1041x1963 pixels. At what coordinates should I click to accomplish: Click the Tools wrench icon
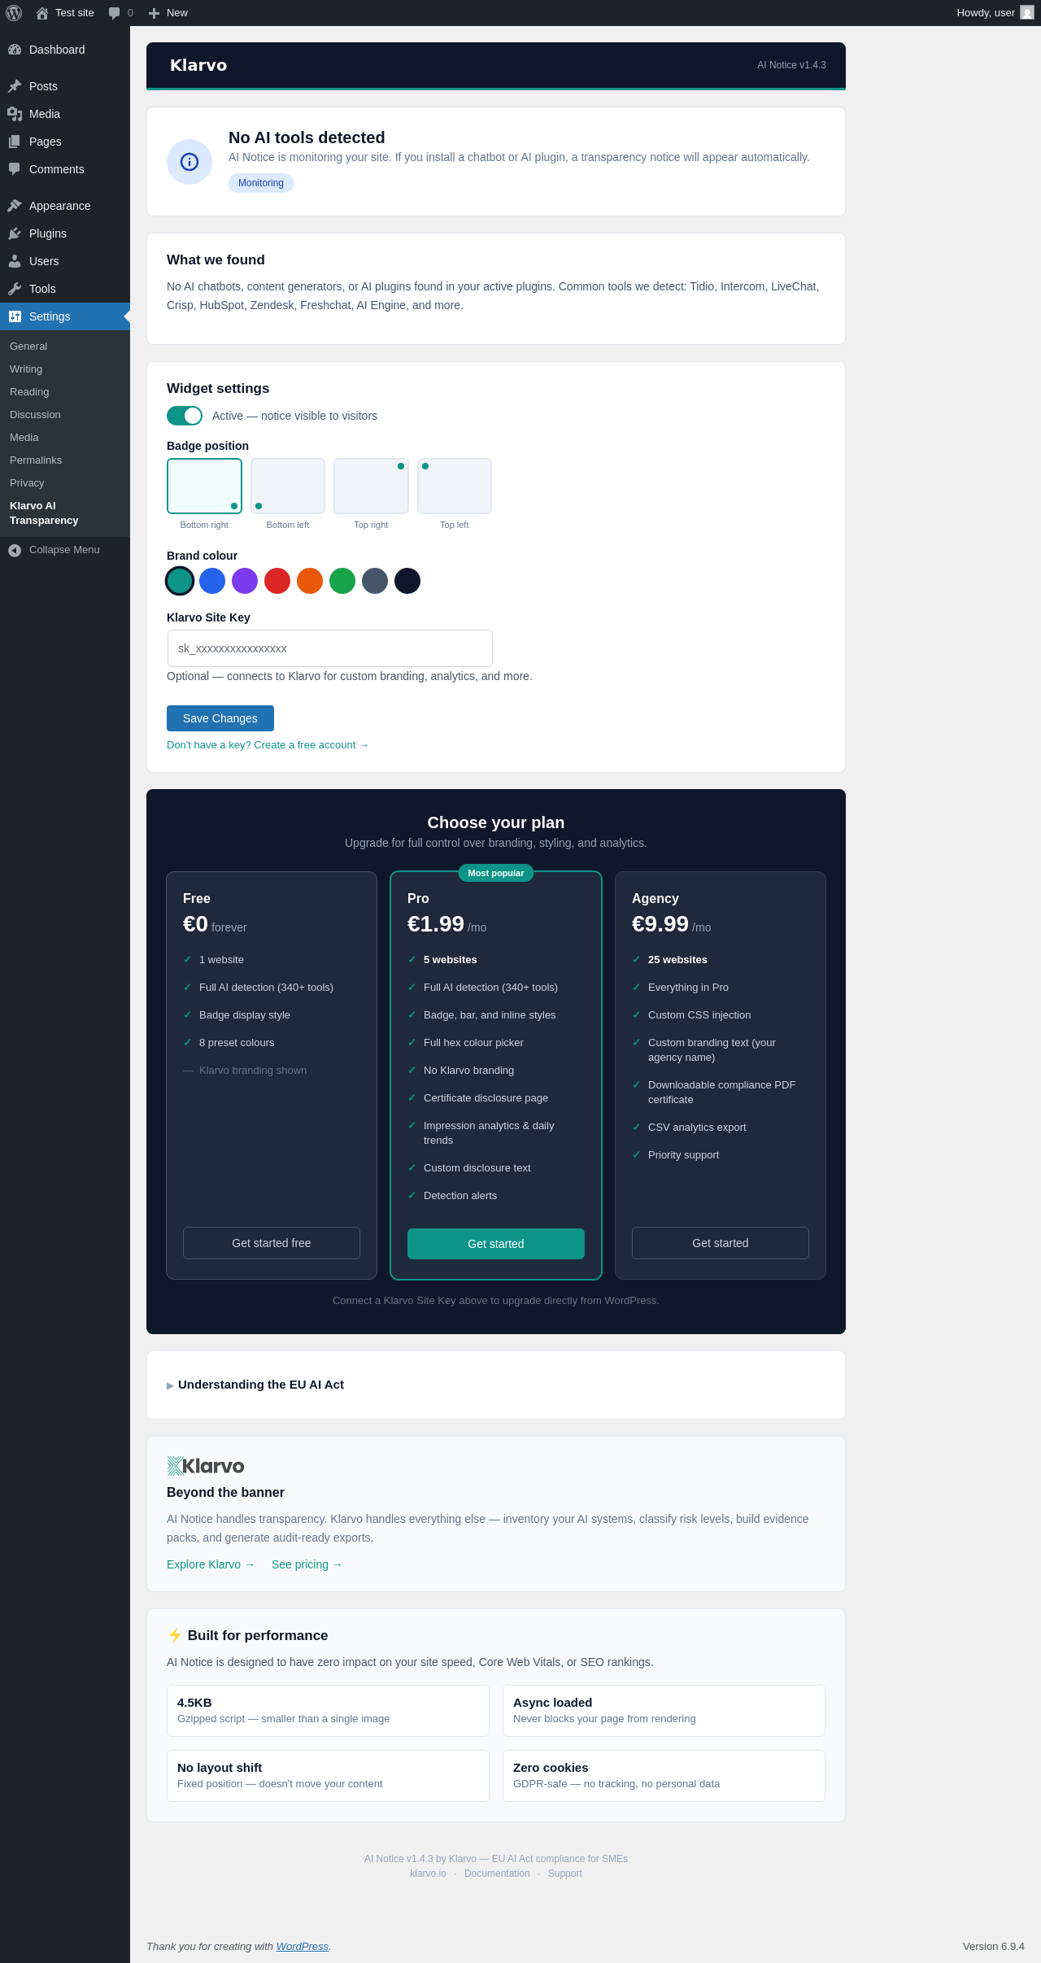pos(15,289)
